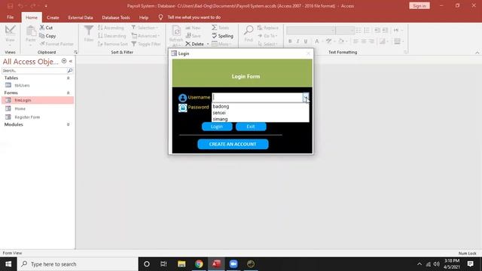Open Google Chrome from the taskbar
The height and width of the screenshot is (271, 482).
tap(199, 264)
